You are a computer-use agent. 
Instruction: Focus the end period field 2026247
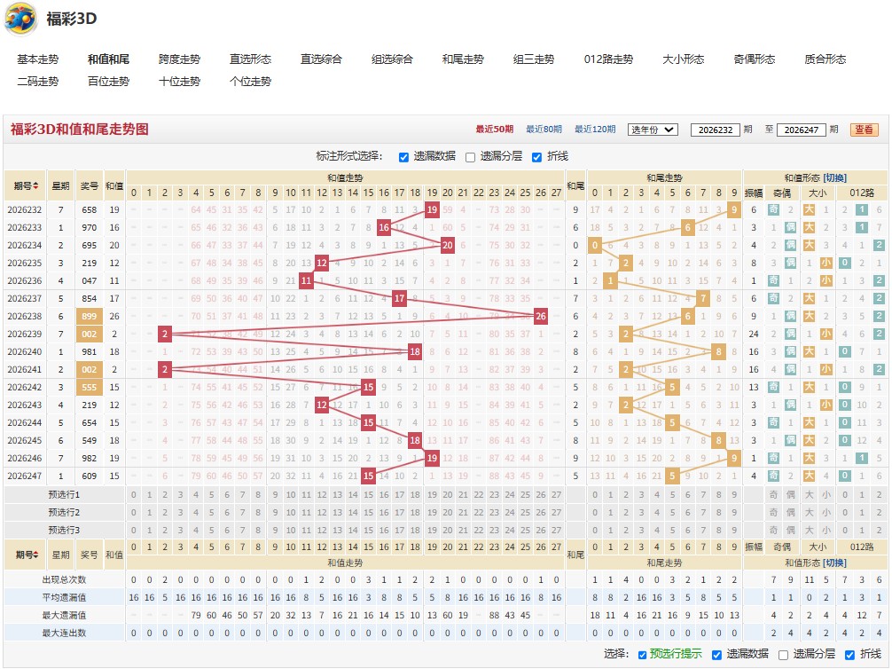[801, 130]
